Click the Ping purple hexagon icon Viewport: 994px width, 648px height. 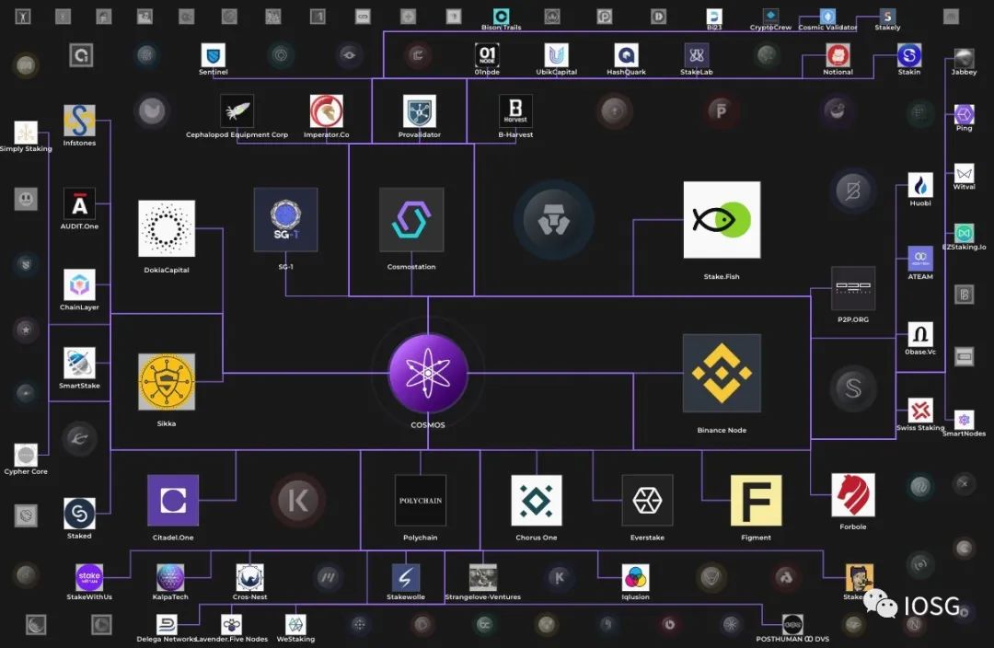[x=965, y=114]
